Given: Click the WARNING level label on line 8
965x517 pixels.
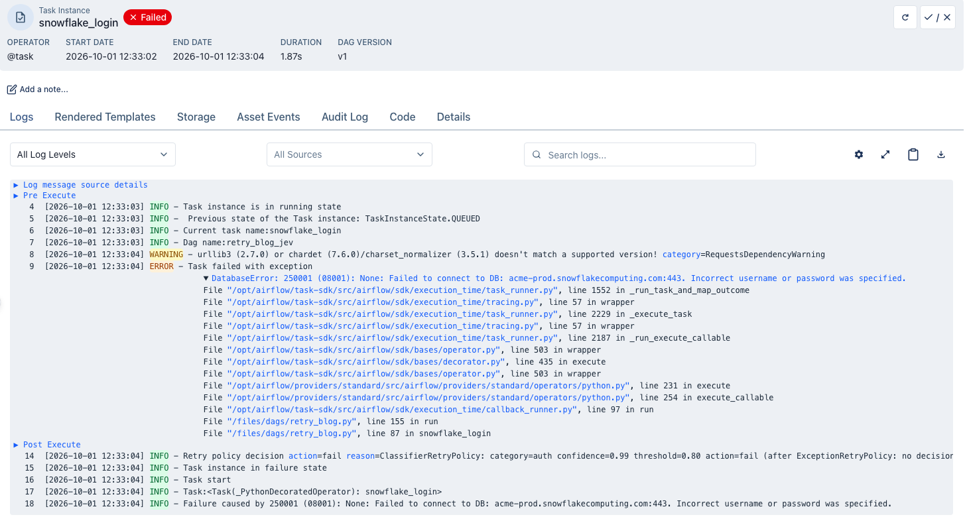Looking at the screenshot, I should [x=166, y=255].
